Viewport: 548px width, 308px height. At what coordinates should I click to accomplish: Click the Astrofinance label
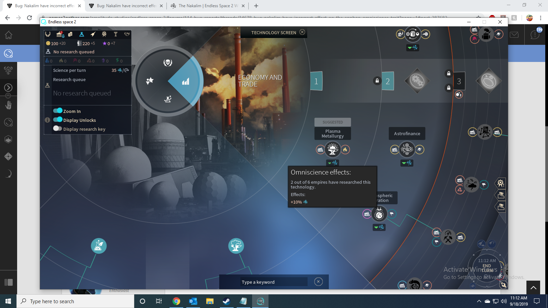pyautogui.click(x=407, y=133)
